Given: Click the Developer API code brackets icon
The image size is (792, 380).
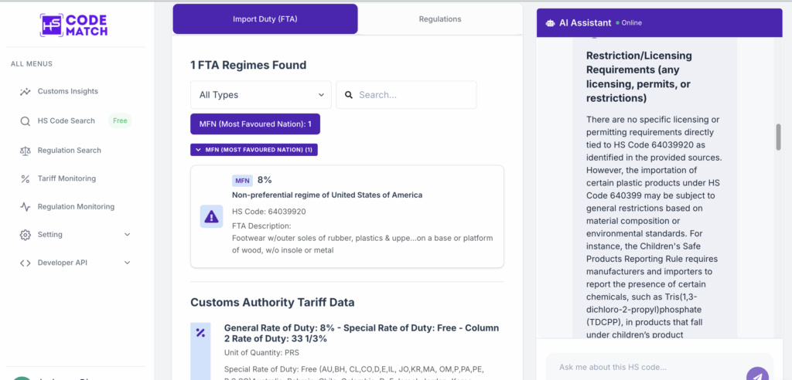Looking at the screenshot, I should click(x=26, y=263).
